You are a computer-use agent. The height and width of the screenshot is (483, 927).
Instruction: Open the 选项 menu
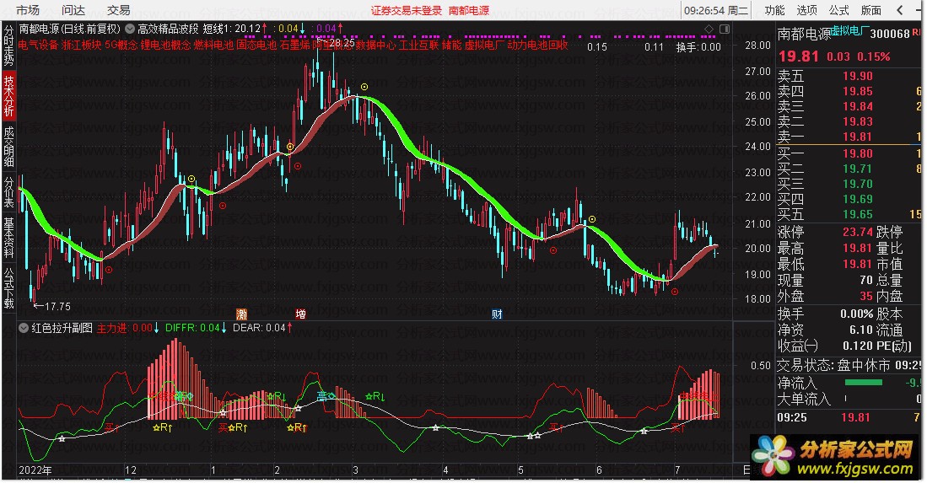(x=806, y=10)
